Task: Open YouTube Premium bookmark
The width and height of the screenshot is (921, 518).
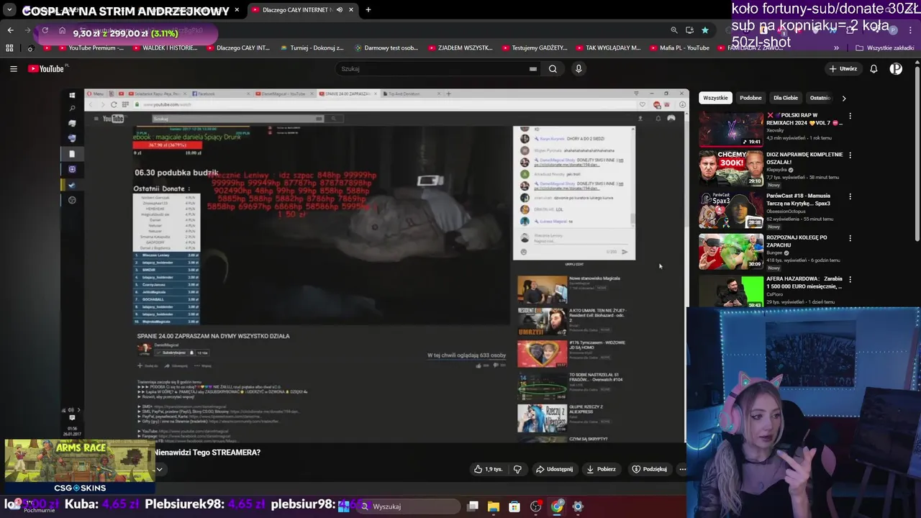Action: coord(90,48)
